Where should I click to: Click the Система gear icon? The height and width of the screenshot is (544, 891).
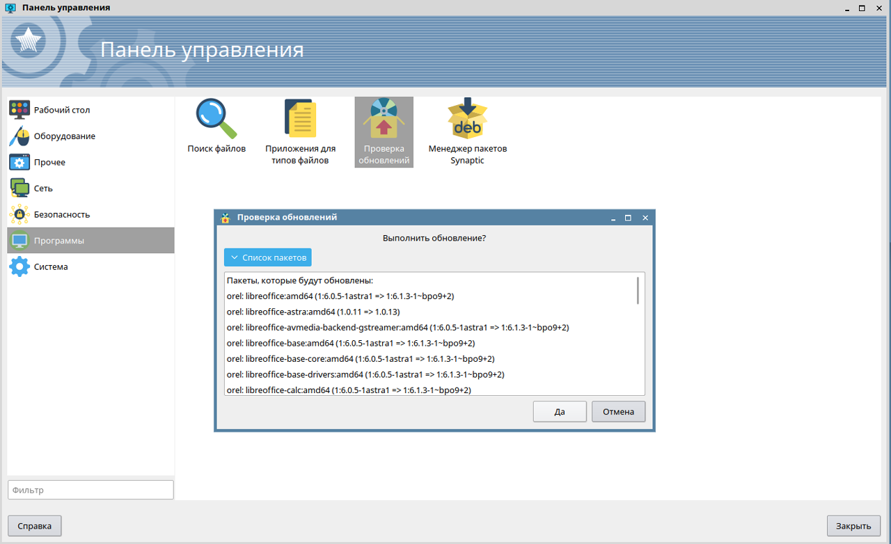tap(19, 266)
